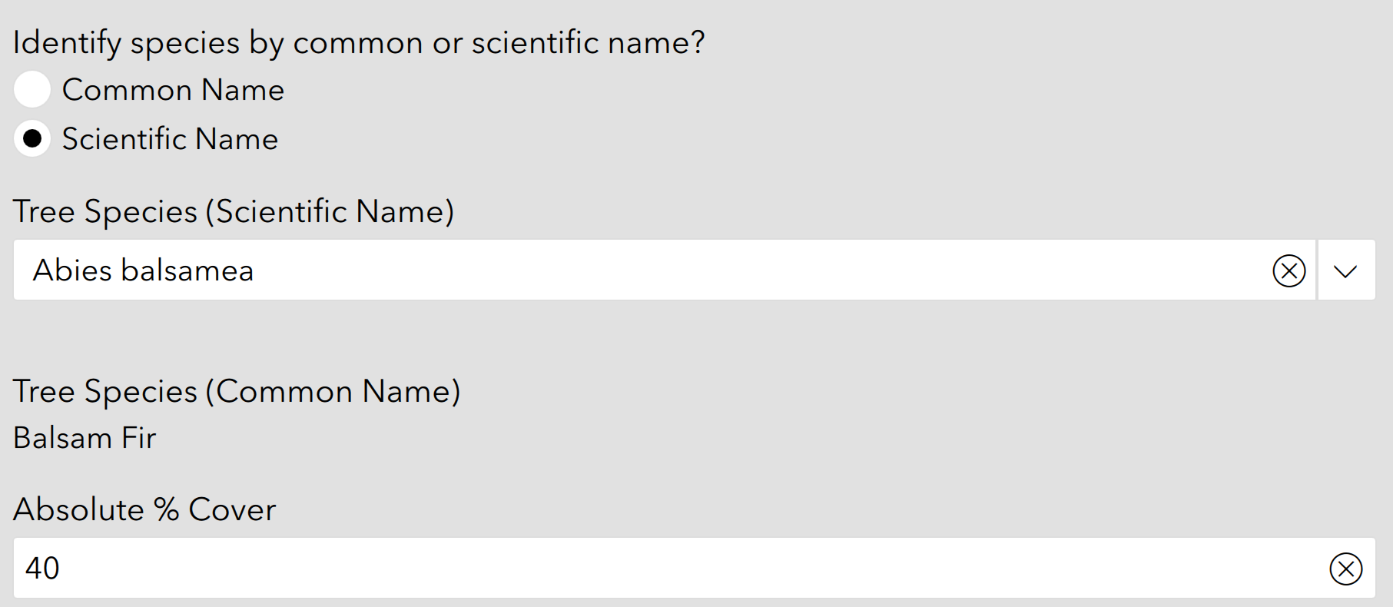This screenshot has height=607, width=1393.
Task: Select the Scientific Name radio button
Action: point(32,139)
